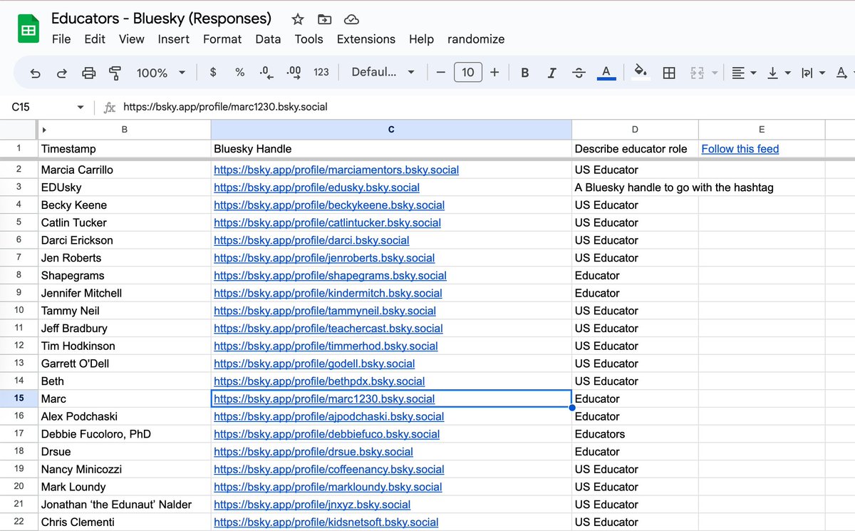Open the text color picker
855x531 pixels.
pyautogui.click(x=606, y=72)
